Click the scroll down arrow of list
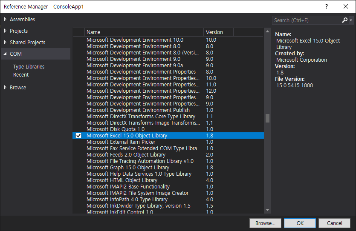Viewport: 356px width, 231px height. pyautogui.click(x=267, y=210)
